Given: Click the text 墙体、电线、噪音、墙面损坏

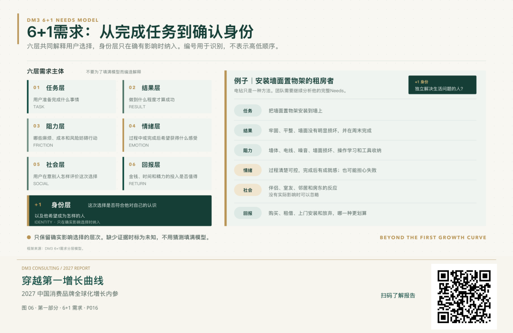Looking at the screenshot, I should (x=300, y=150).
